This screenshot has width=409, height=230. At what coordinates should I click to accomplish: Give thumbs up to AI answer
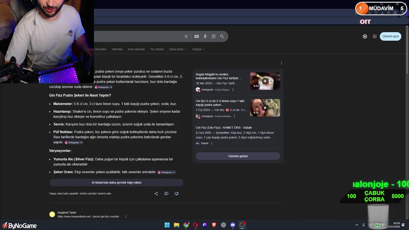point(166,194)
